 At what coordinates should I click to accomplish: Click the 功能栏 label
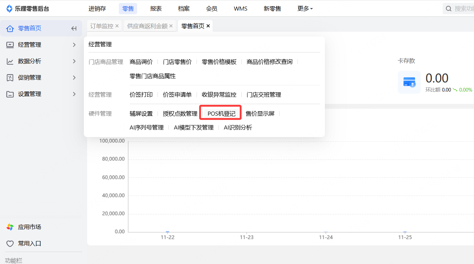coord(13,260)
